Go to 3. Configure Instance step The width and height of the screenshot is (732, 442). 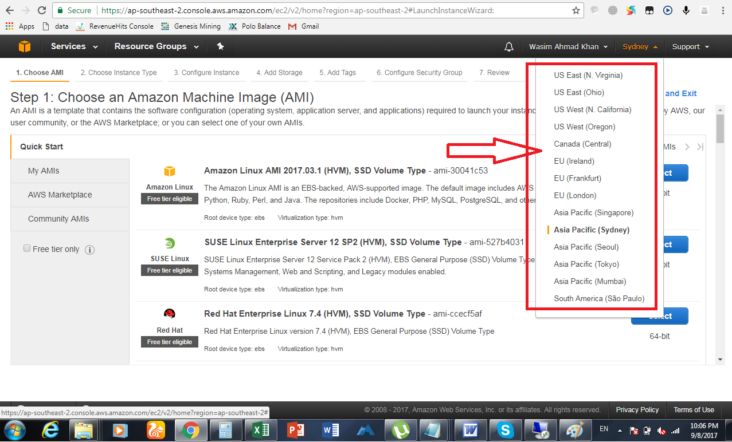pyautogui.click(x=206, y=73)
